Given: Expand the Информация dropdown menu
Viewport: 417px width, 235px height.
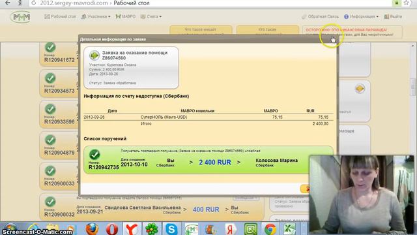Looking at the screenshot, I should click(x=361, y=16).
